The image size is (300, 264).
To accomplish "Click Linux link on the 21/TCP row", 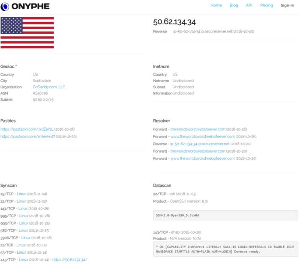I will coord(21,245).
